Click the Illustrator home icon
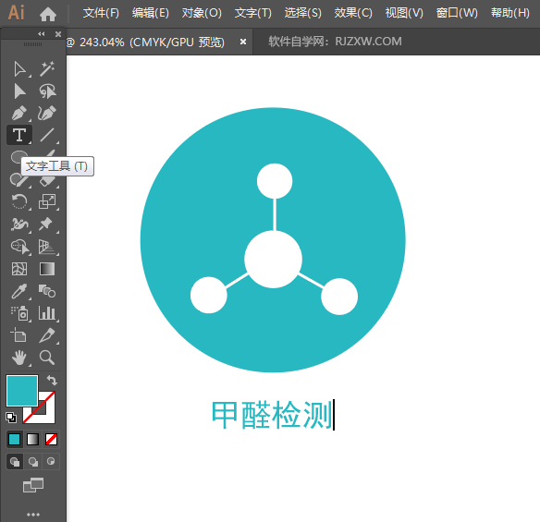540x522 pixels. [48, 14]
